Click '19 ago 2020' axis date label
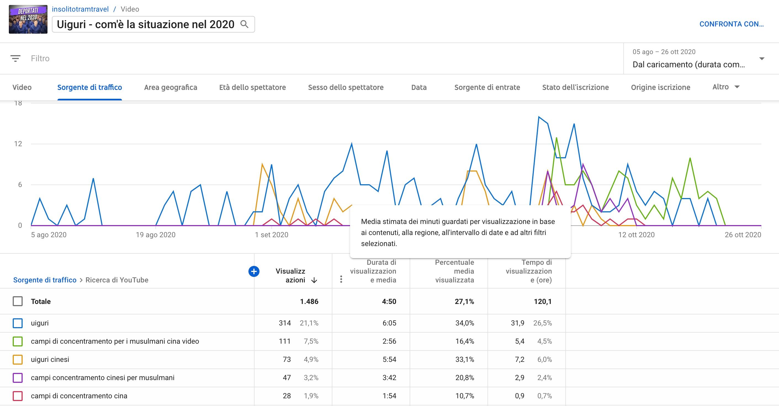779x406 pixels. [x=155, y=235]
